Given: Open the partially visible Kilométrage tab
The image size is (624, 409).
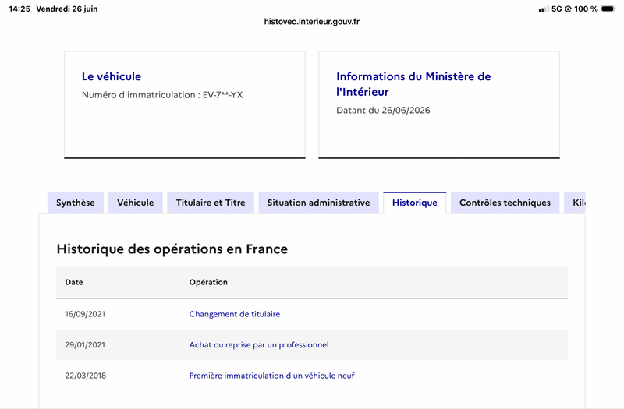Looking at the screenshot, I should click(575, 203).
